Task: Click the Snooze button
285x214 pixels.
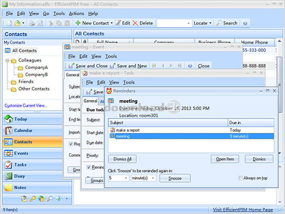Action: point(175,178)
